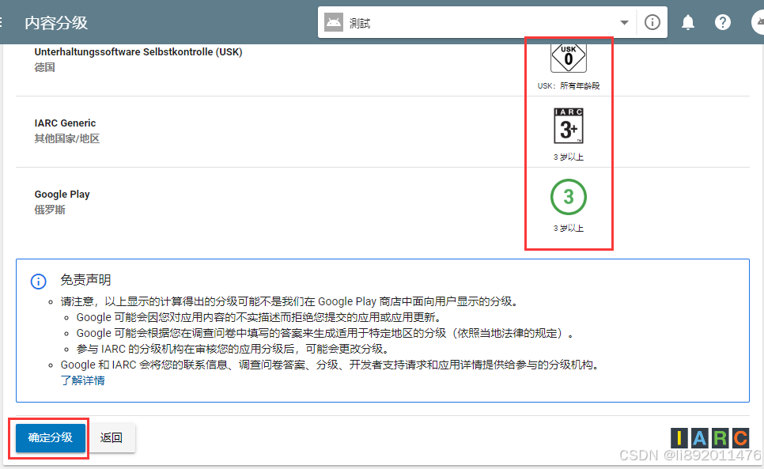Screen dimensions: 764x469
Task: Click the 免责声明 heading
Action: [x=85, y=280]
